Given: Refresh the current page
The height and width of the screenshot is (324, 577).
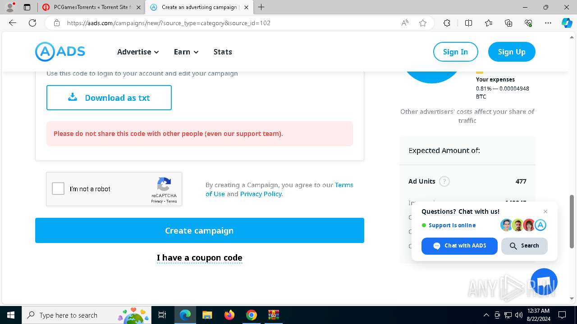Looking at the screenshot, I should tap(32, 23).
